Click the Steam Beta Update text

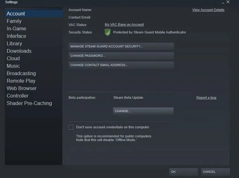(x=128, y=97)
